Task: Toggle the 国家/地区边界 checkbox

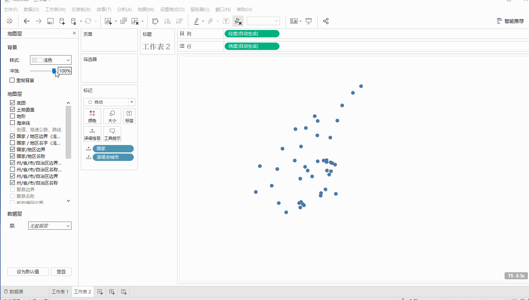Action: point(12,149)
